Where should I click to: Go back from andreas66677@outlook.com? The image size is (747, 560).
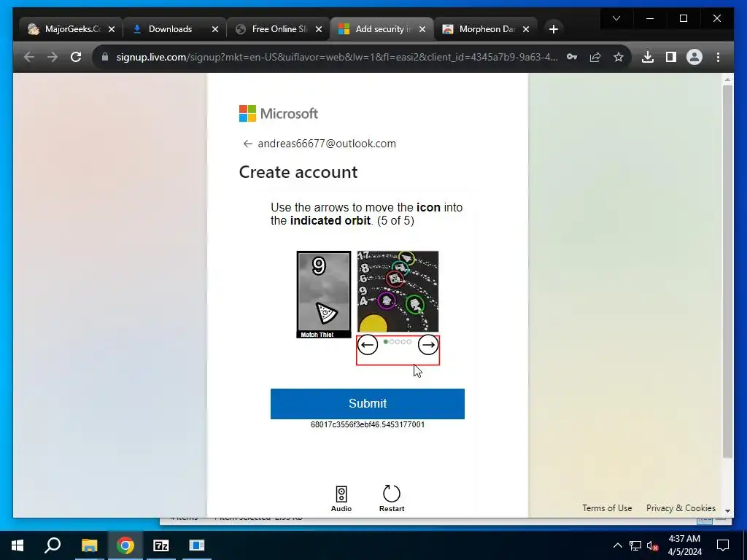tap(247, 144)
